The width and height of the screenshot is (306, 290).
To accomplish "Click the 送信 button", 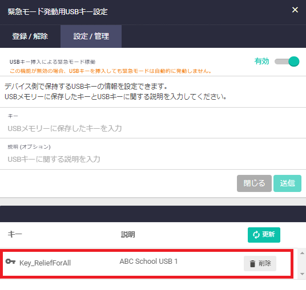I will [287, 183].
